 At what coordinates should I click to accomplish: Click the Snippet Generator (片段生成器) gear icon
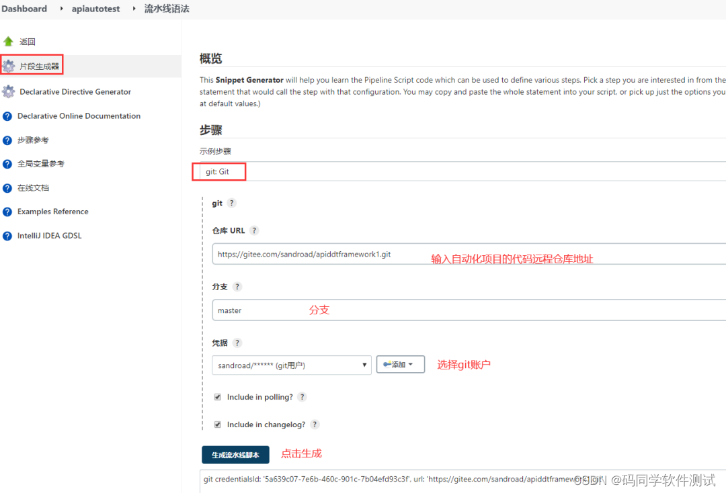[8, 66]
